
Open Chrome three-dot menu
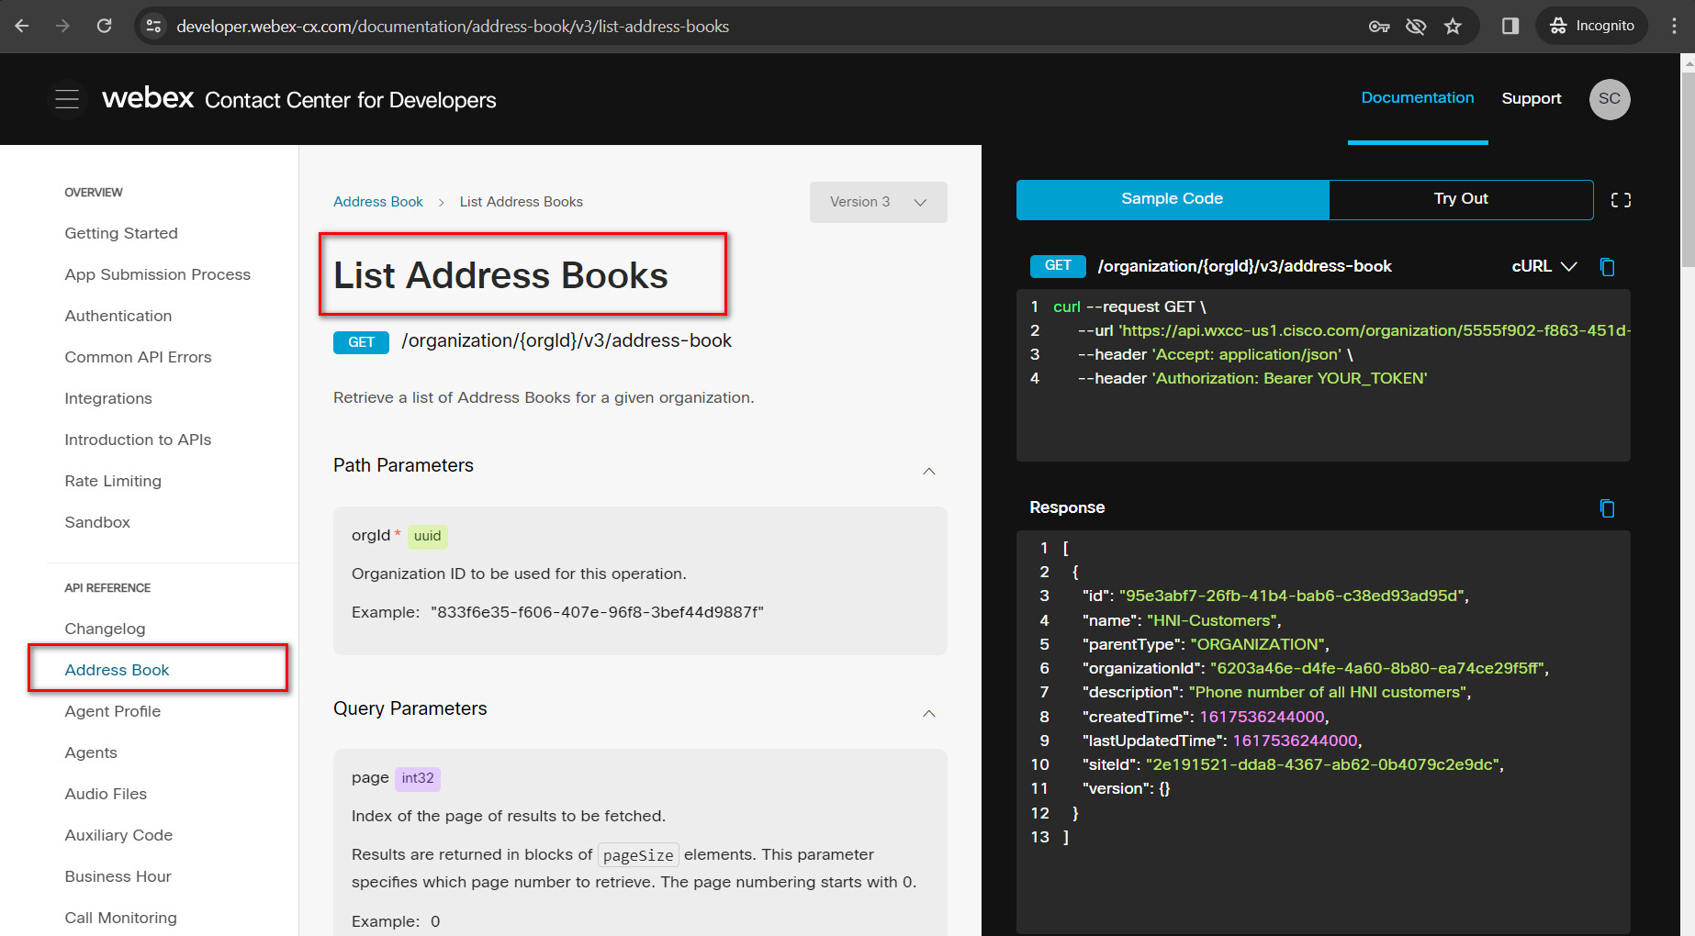tap(1674, 26)
